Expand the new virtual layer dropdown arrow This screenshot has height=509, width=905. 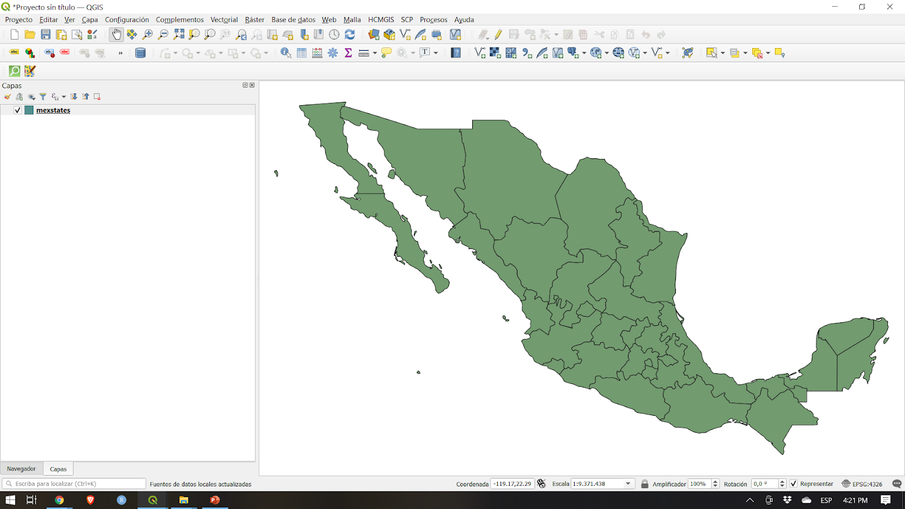(x=668, y=53)
